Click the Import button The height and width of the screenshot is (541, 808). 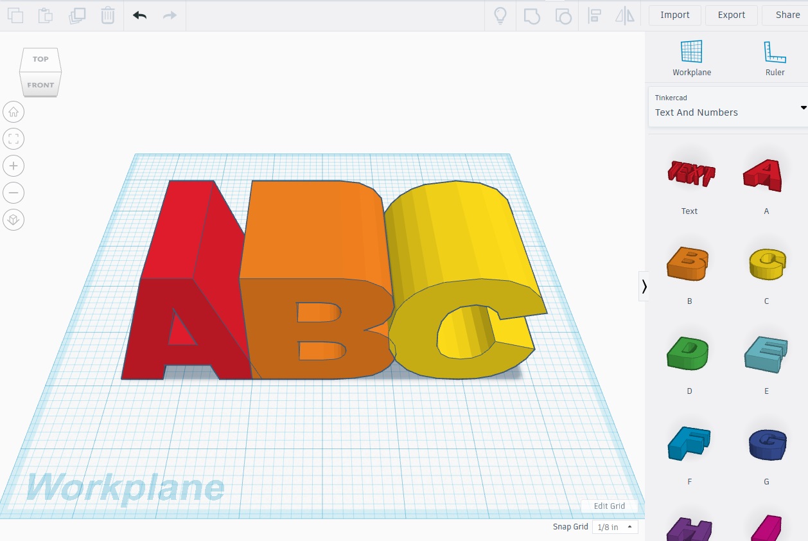[x=674, y=15]
